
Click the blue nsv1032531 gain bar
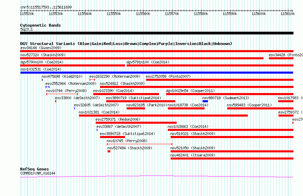click(x=157, y=73)
